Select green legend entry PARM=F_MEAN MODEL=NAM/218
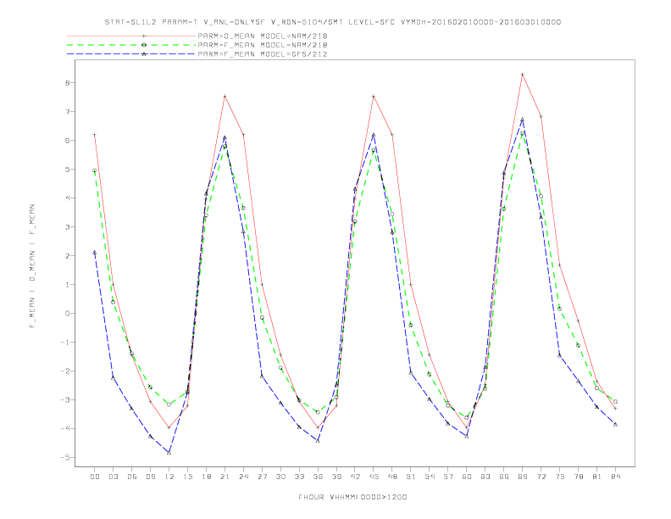 [263, 45]
